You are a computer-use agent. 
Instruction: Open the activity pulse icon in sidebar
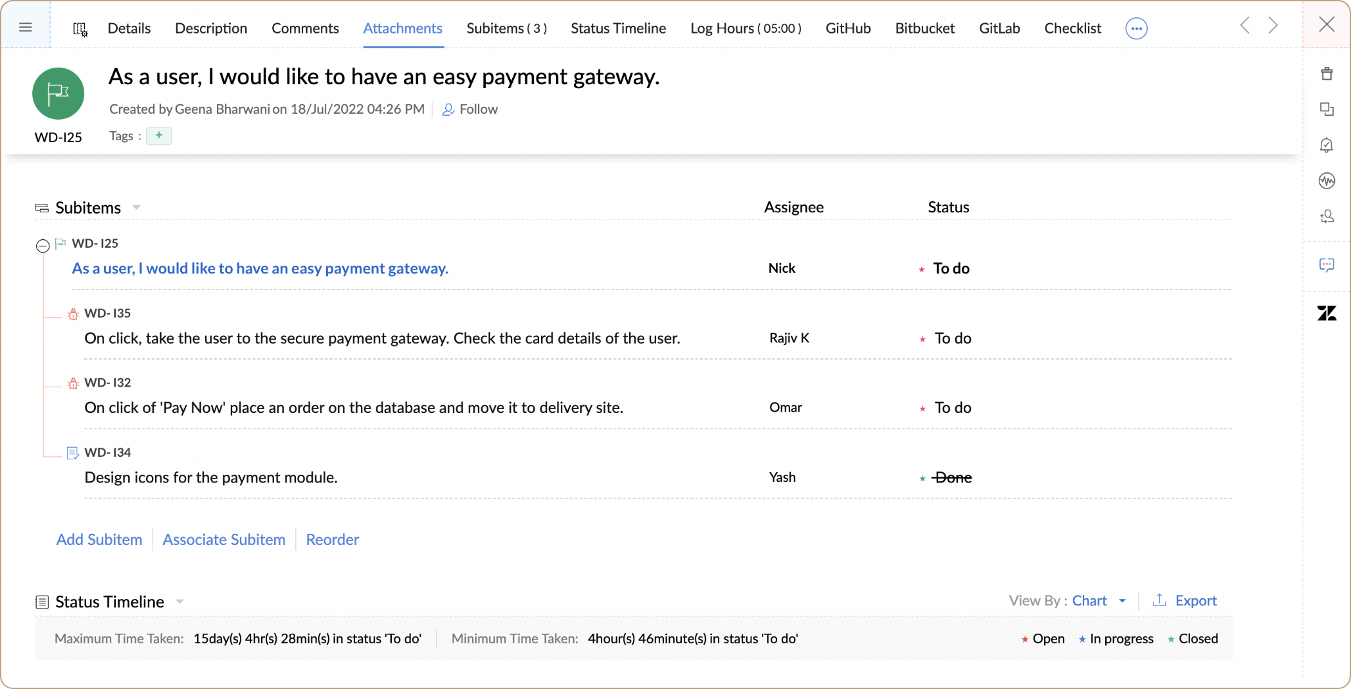1327,181
